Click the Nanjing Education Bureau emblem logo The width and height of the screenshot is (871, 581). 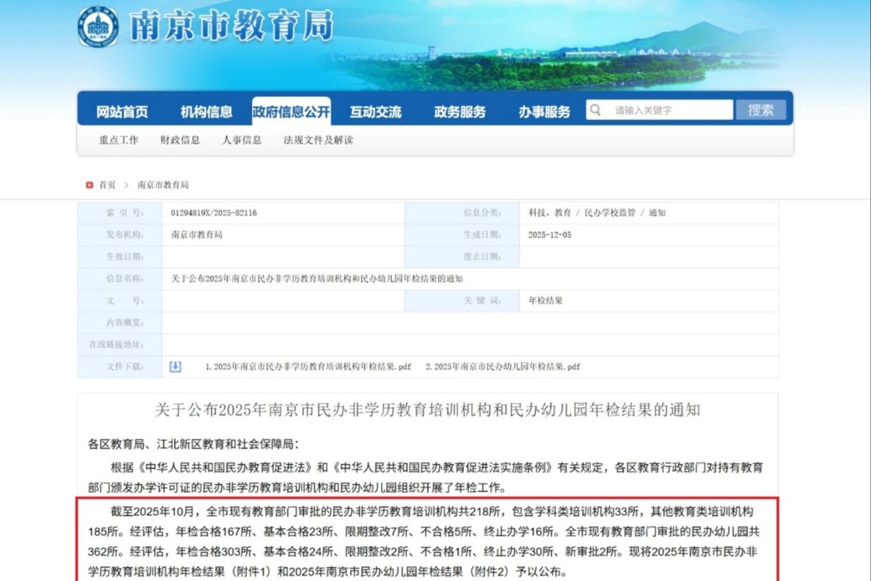(x=97, y=27)
